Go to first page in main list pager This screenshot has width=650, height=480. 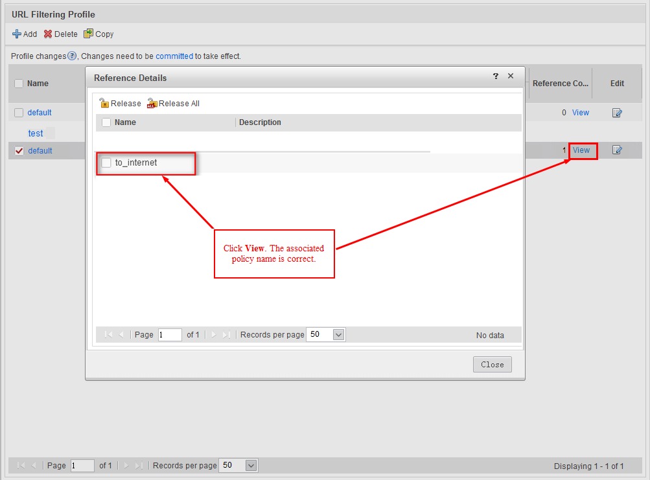[21, 466]
